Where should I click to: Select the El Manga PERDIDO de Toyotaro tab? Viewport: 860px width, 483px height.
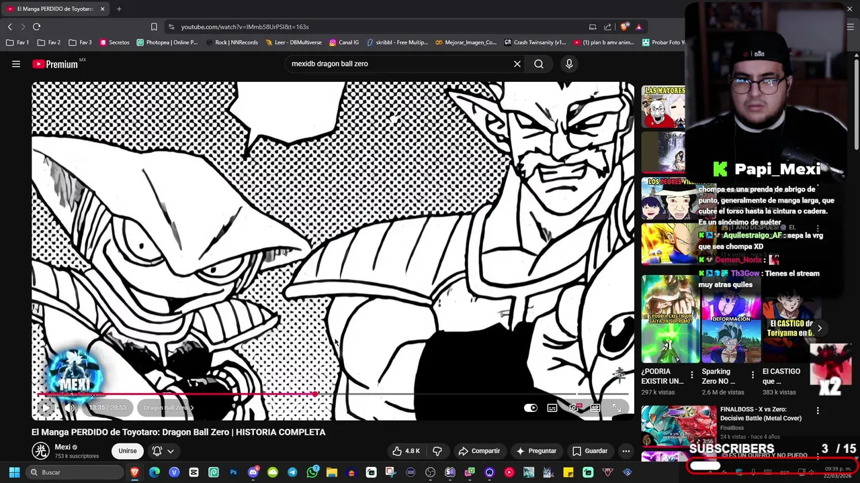point(56,9)
